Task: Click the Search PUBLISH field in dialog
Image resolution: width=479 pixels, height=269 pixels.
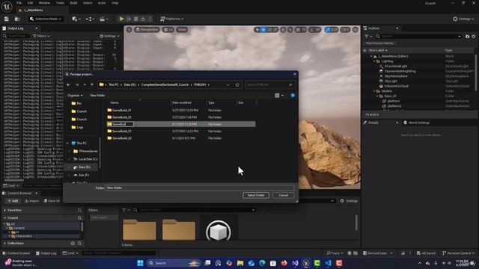Action: [x=269, y=84]
